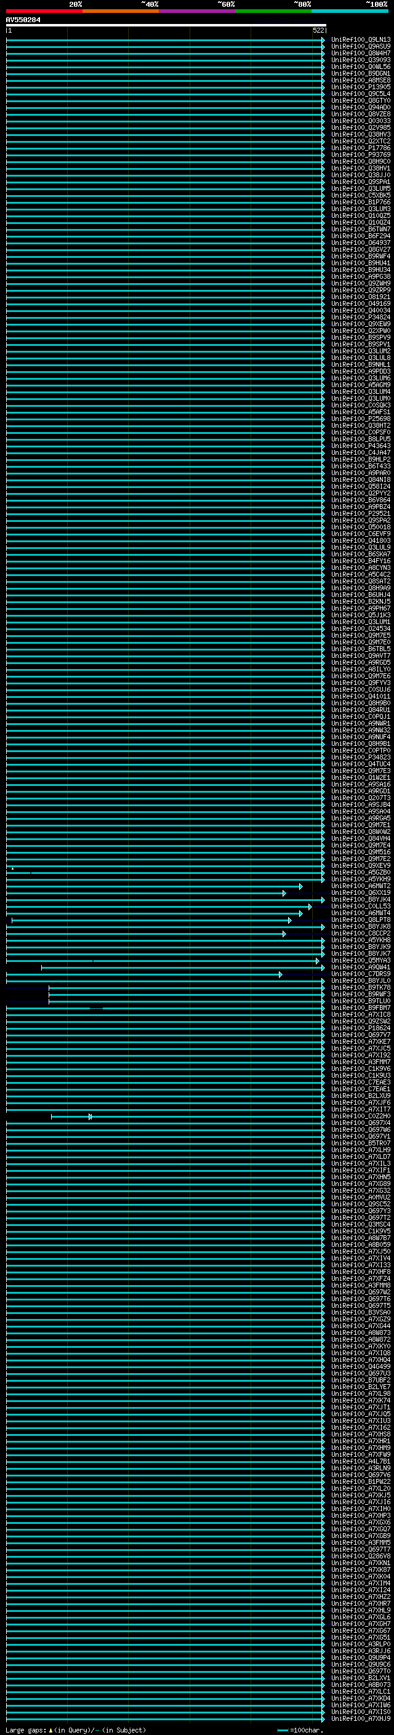Select row label UniRef100_Q3MSC4
Screen dimensions: 394x1735
pyautogui.click(x=360, y=1224)
